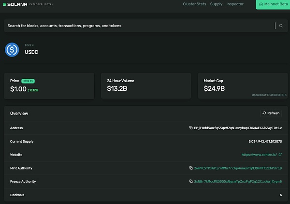Refresh the Overview data
The height and width of the screenshot is (204, 290).
[271, 113]
